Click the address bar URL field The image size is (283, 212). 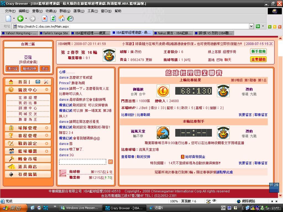pyautogui.click(x=130, y=26)
